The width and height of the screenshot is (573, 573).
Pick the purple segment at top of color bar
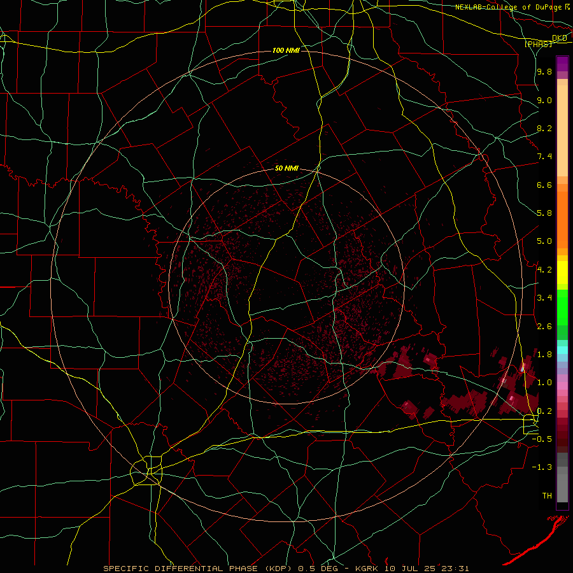(562, 64)
